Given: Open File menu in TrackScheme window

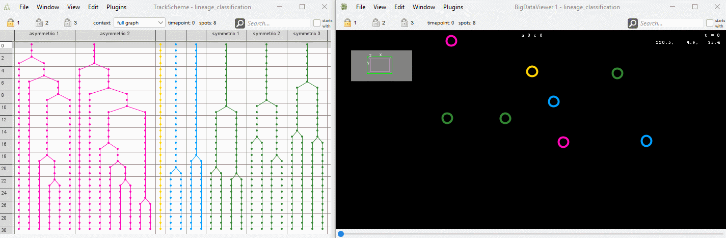Looking at the screenshot, I should click(x=24, y=7).
